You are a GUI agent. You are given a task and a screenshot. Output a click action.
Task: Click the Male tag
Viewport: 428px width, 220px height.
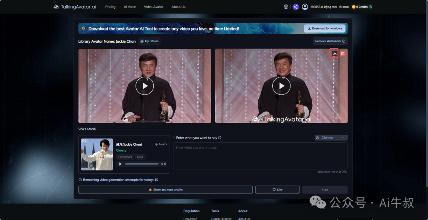pyautogui.click(x=141, y=157)
